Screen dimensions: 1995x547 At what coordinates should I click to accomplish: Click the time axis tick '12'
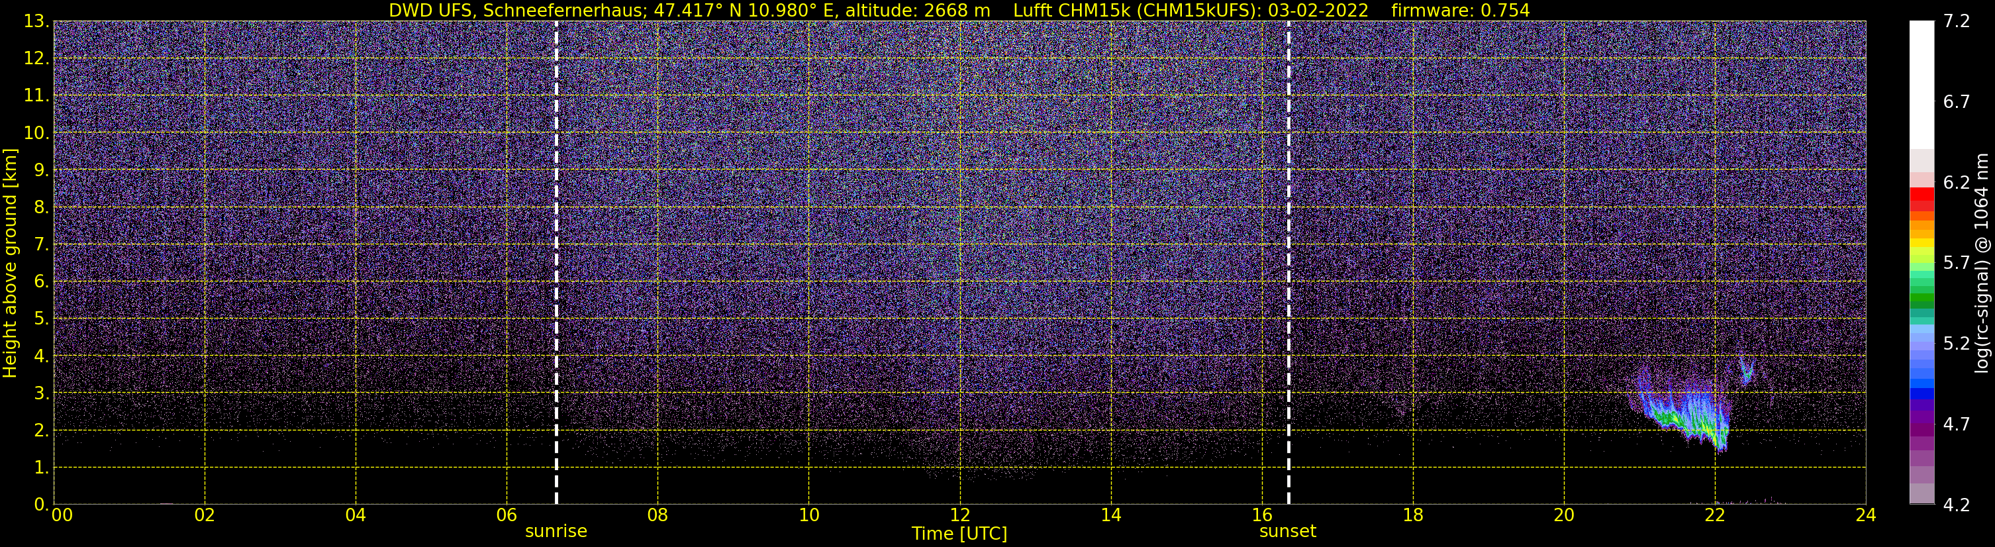pyautogui.click(x=959, y=515)
